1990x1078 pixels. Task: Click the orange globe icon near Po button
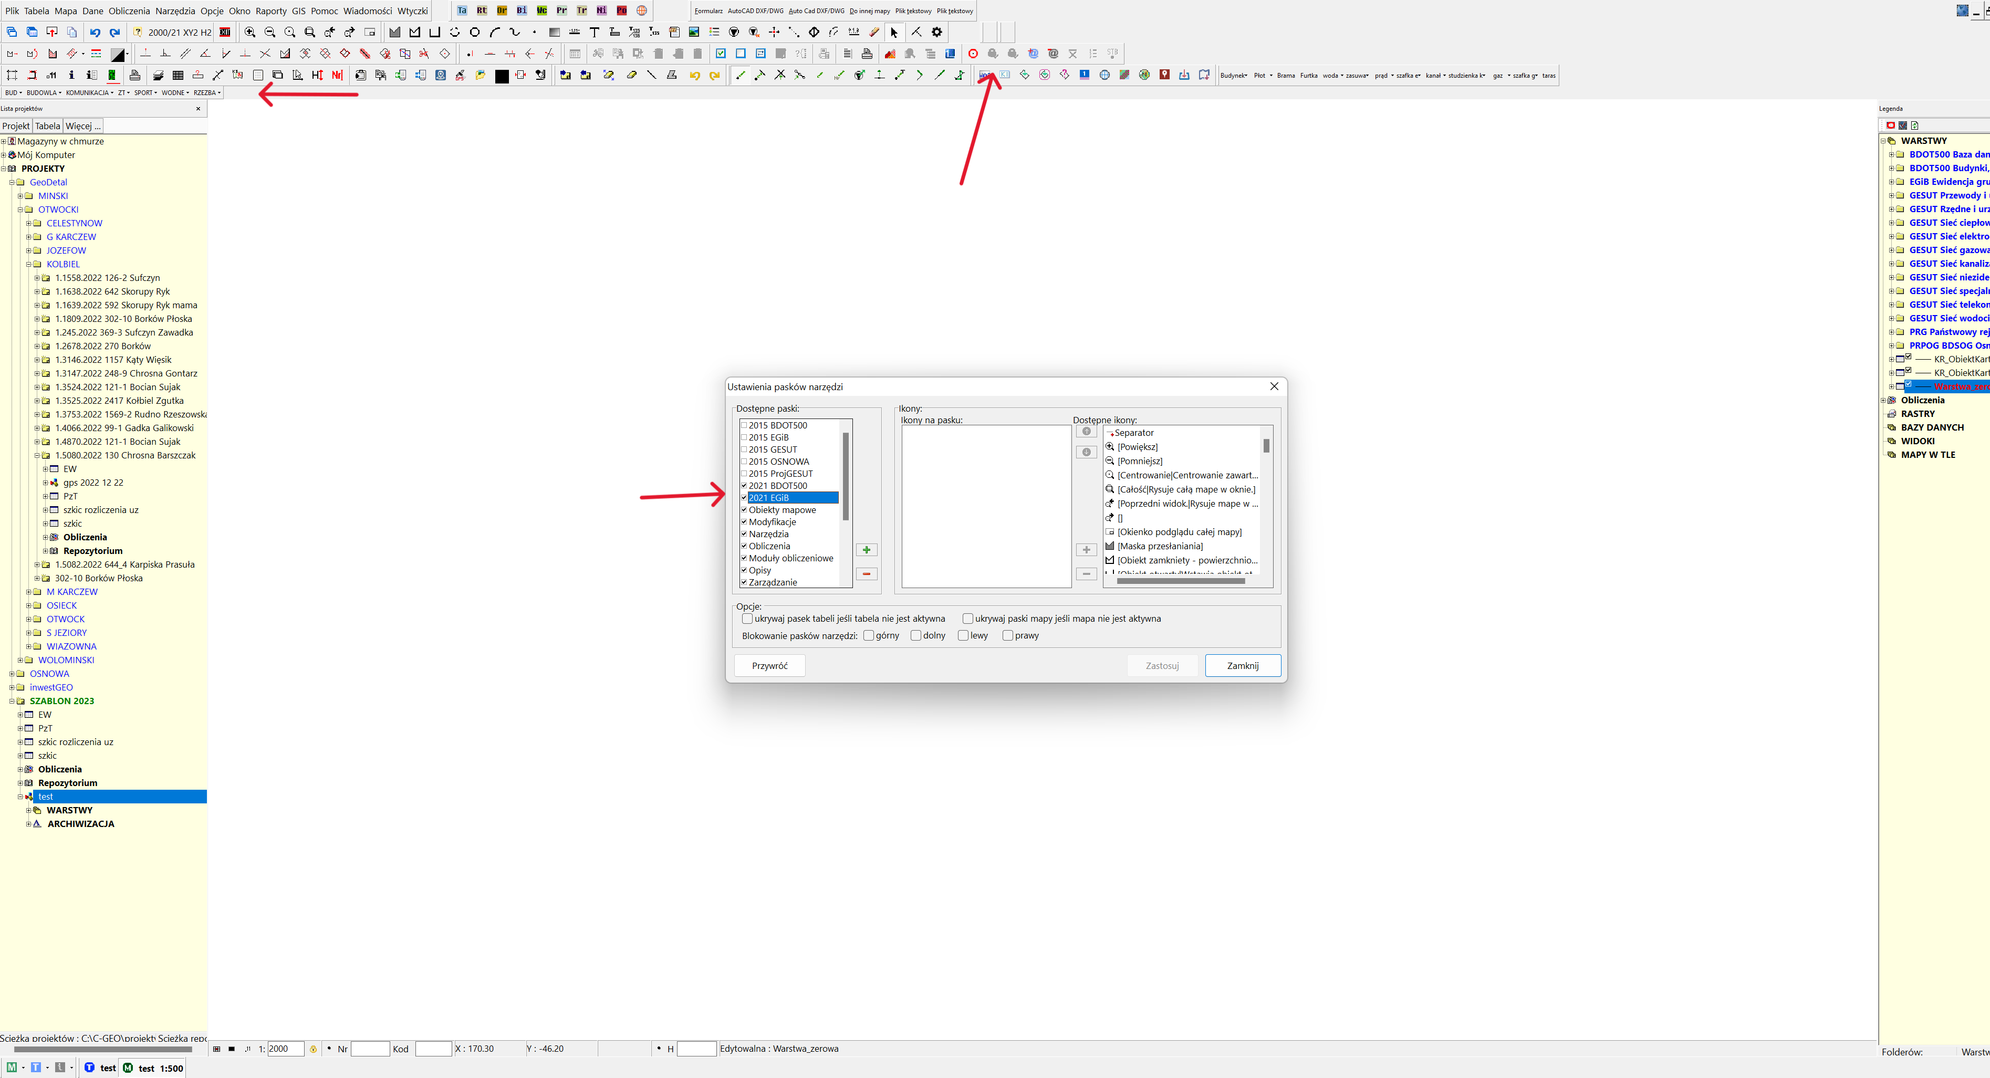(x=641, y=11)
